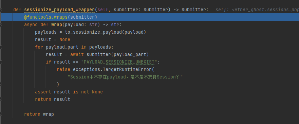This screenshot has width=299, height=124.
Task: Click the "PAYLOAD_SESSIONIZE_UNEXIST" string
Action: [119, 62]
